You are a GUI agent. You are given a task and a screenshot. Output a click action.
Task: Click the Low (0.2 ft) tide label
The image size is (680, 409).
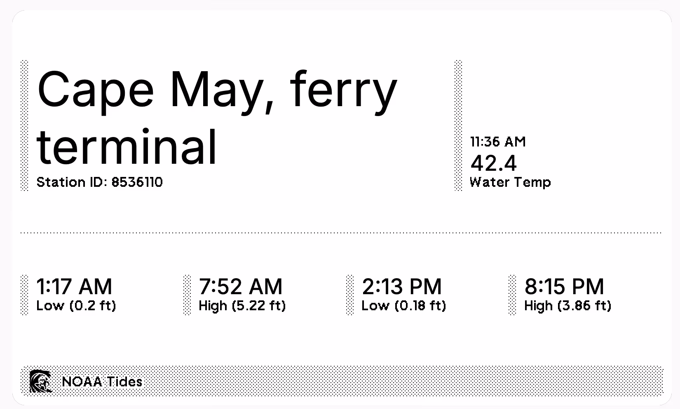pyautogui.click(x=76, y=306)
